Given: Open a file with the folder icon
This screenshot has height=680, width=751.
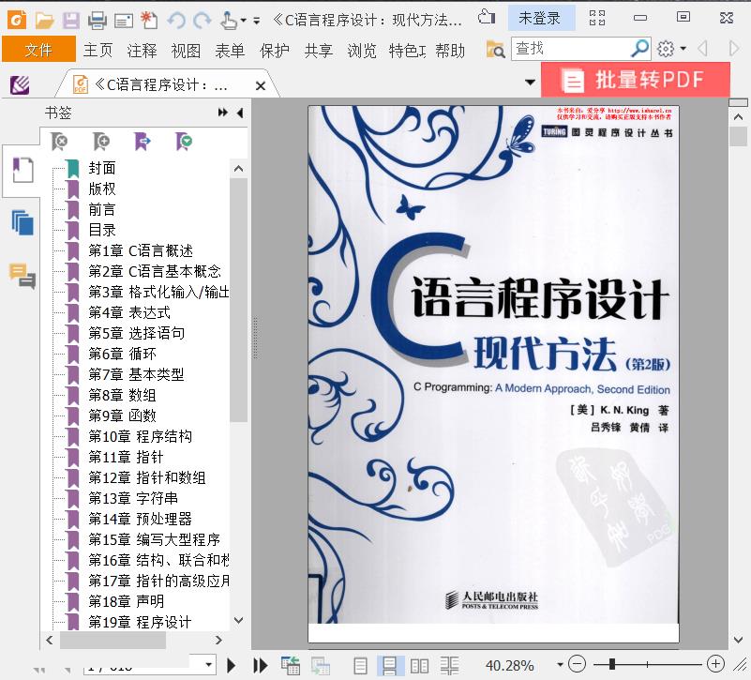Looking at the screenshot, I should tap(45, 21).
